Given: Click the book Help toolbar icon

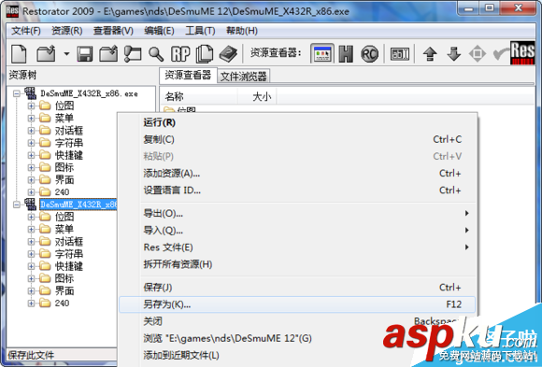Looking at the screenshot, I should (228, 54).
